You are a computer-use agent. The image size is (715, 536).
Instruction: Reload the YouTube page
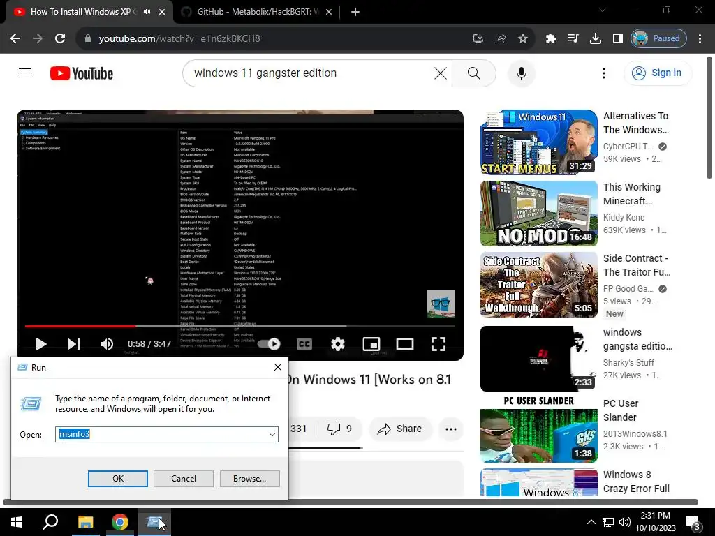[60, 38]
